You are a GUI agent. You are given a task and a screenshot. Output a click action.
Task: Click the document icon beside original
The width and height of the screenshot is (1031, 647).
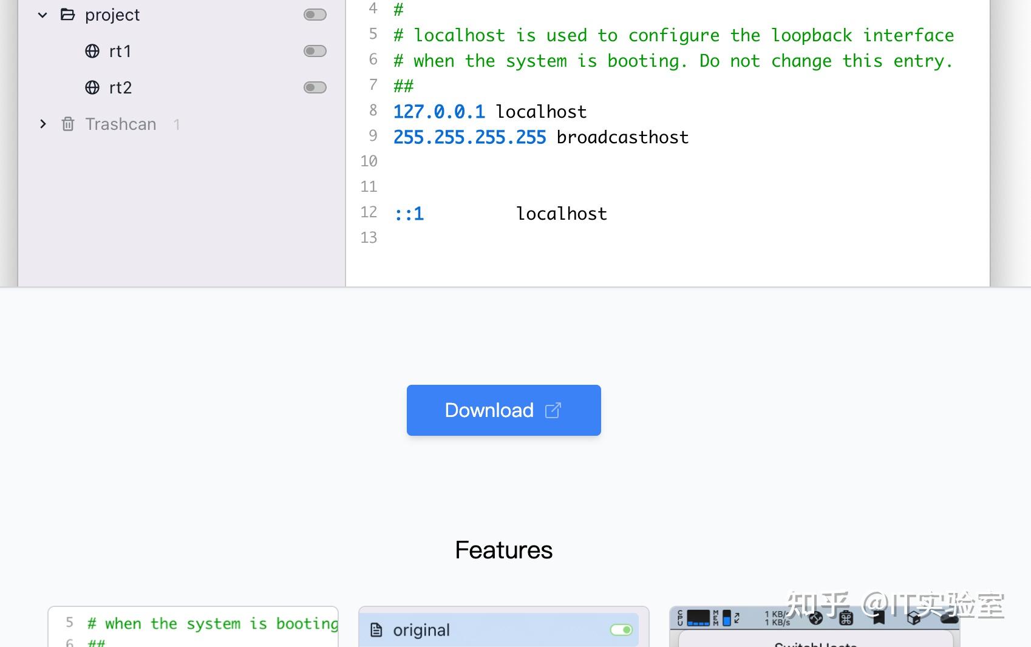click(x=377, y=630)
